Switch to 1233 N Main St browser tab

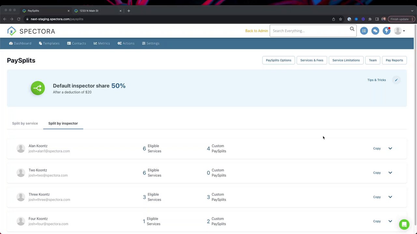[98, 11]
